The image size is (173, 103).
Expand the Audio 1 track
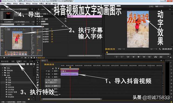[53, 86]
